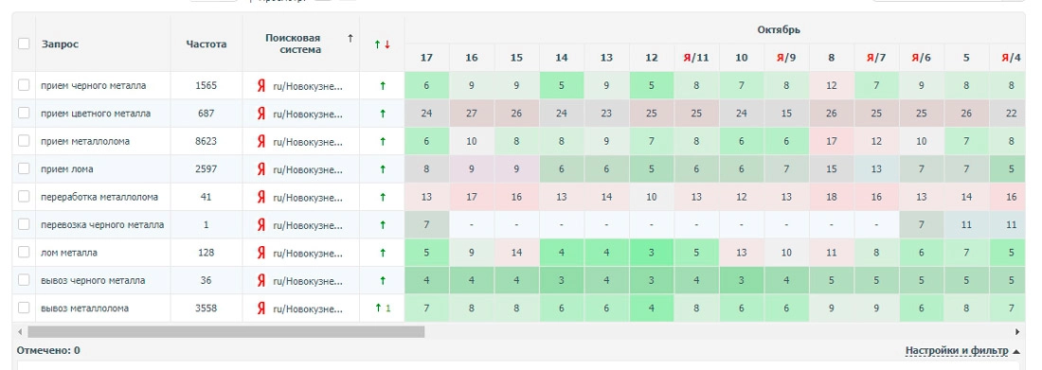Image resolution: width=1042 pixels, height=370 pixels.
Task: Click Yandex icon in 'прием лома' row
Action: (261, 169)
